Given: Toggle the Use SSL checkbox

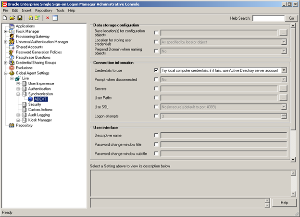Looking at the screenshot, I should (156, 107).
